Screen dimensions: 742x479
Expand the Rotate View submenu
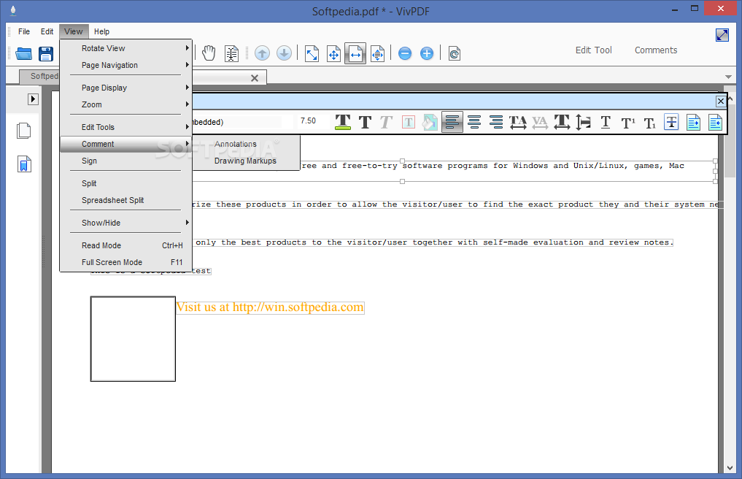point(126,48)
